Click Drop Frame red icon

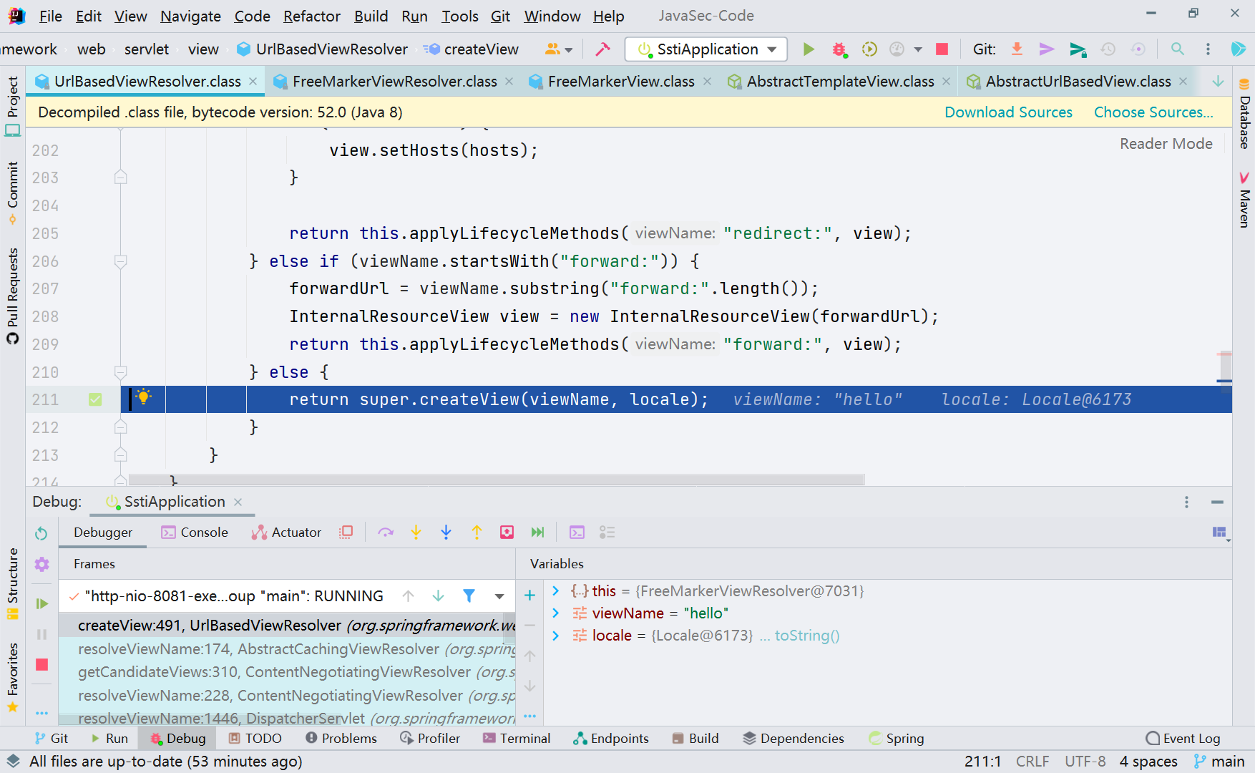pos(507,533)
